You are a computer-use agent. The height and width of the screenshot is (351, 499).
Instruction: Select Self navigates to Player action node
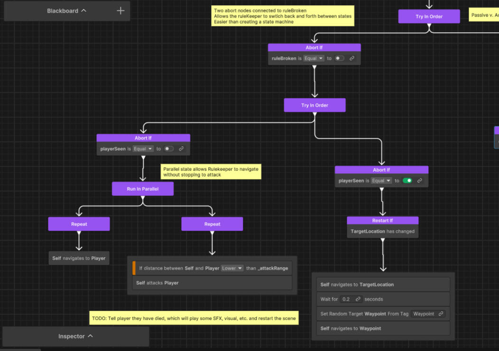(79, 258)
